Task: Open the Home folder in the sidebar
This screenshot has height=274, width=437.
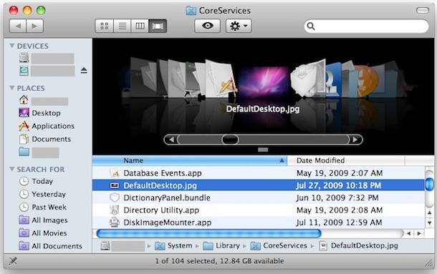Action: coord(24,99)
